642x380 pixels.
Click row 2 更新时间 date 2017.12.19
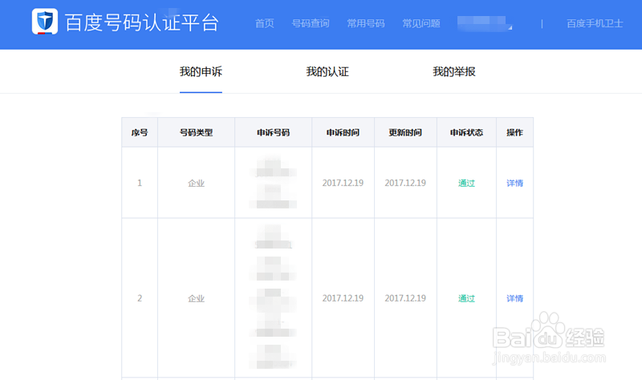tap(405, 298)
